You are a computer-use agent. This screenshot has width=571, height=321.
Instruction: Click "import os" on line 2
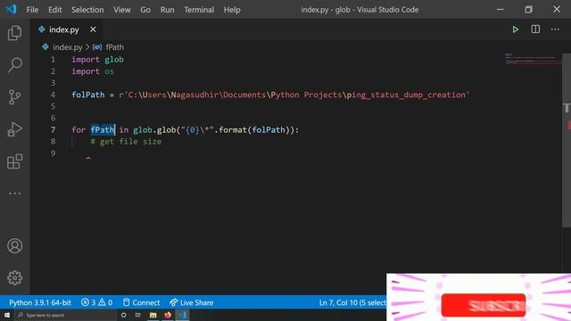pos(93,71)
